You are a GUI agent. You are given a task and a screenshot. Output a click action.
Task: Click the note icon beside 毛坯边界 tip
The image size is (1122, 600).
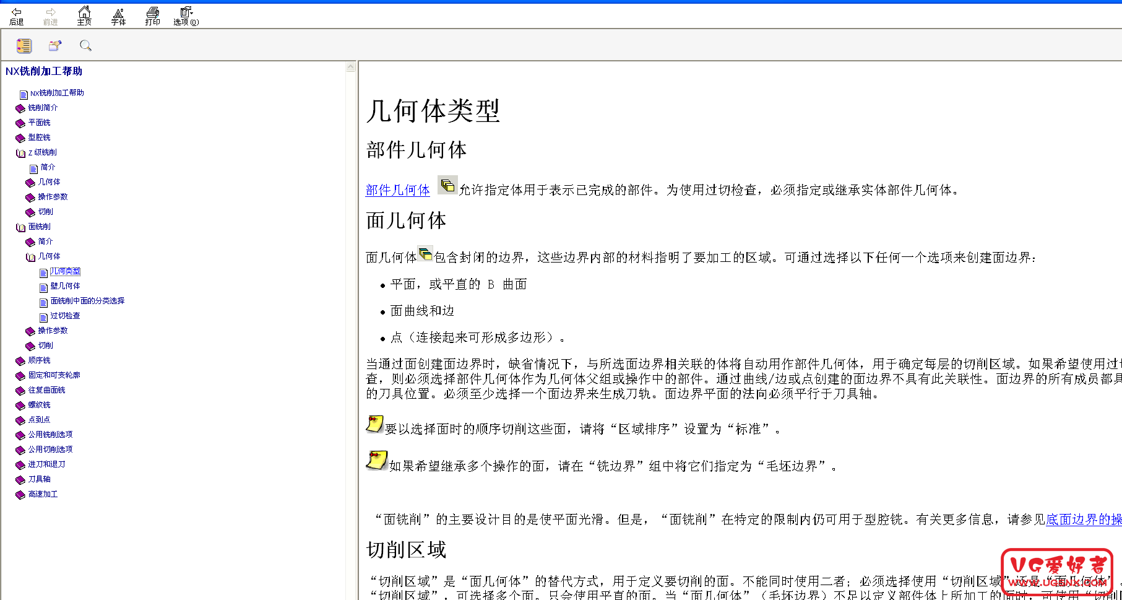376,461
